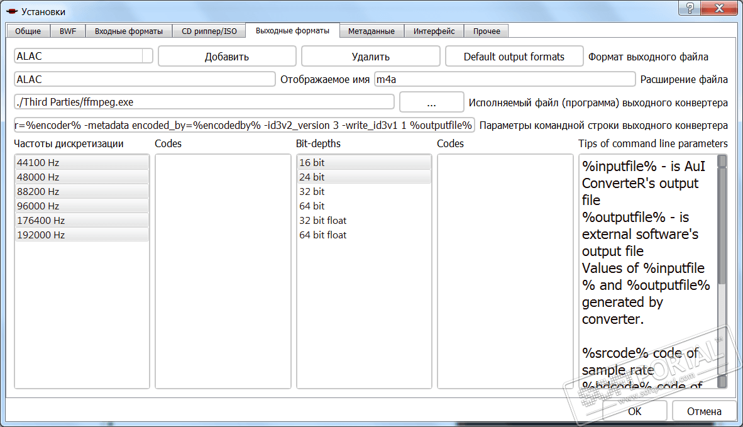The image size is (743, 427).
Task: Select 32 bit float depth
Action: click(x=365, y=220)
